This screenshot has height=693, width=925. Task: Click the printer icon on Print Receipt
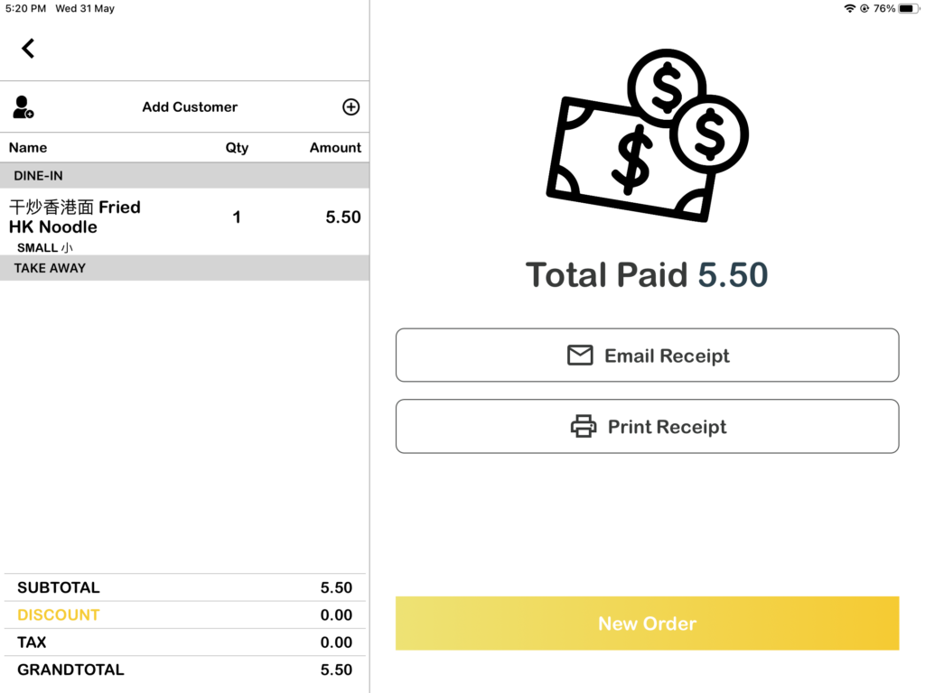[x=584, y=427]
